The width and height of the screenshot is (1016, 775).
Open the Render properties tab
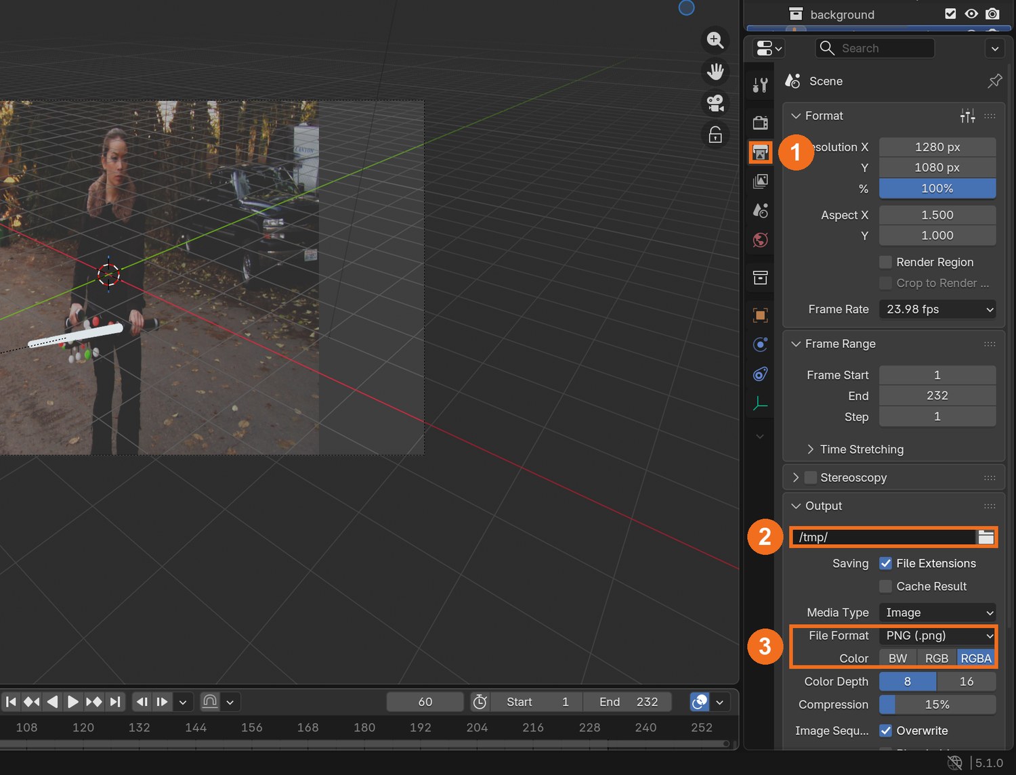click(761, 123)
